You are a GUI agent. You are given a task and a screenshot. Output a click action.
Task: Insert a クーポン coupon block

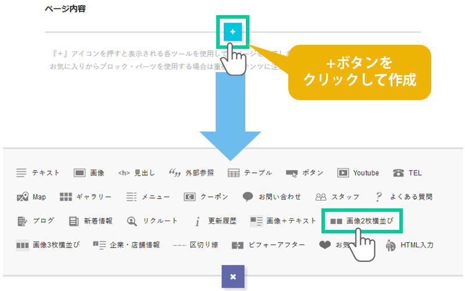coord(206,197)
